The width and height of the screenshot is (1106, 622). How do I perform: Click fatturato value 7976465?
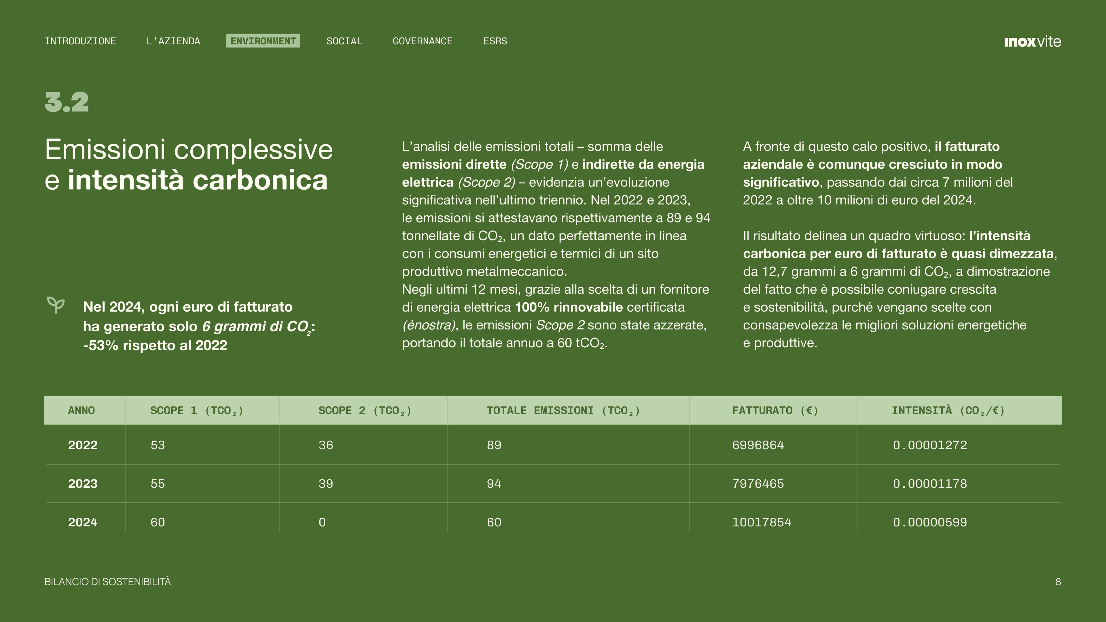click(x=758, y=483)
